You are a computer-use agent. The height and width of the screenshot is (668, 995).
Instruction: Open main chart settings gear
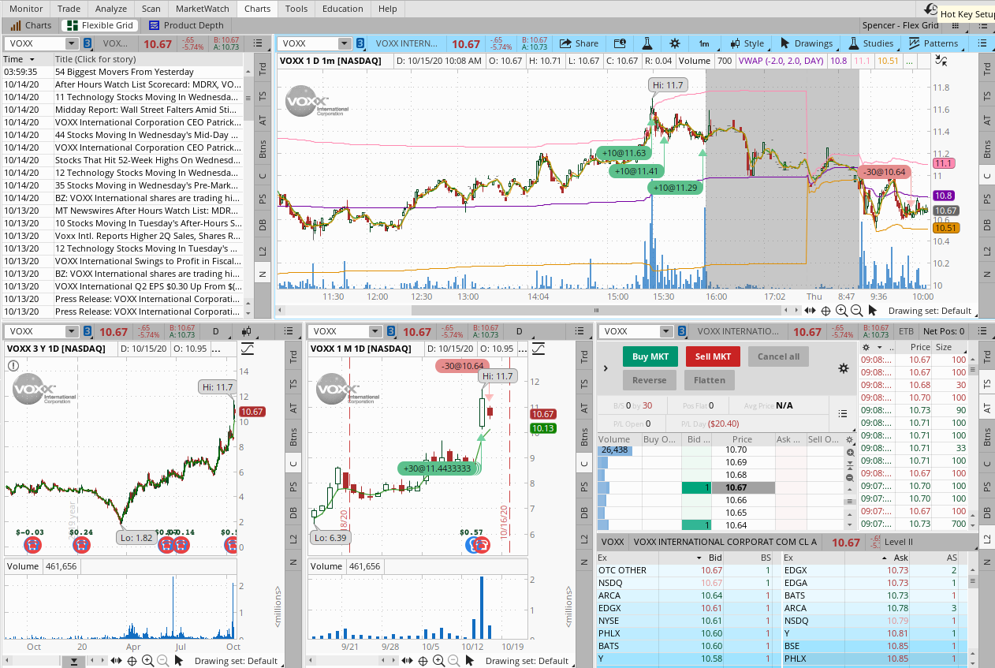[674, 43]
